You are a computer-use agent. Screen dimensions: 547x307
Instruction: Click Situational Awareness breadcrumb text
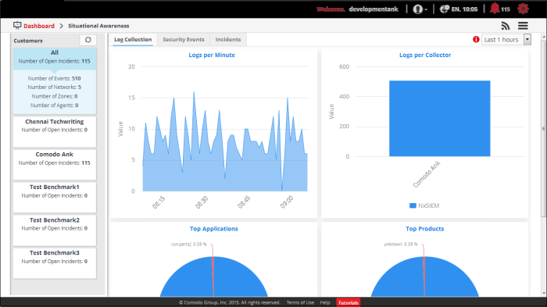(98, 26)
